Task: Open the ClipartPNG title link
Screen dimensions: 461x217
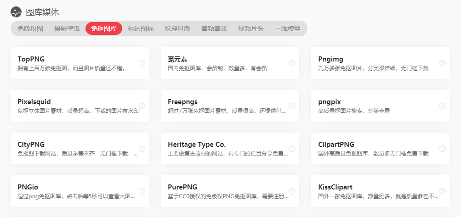Action: (x=336, y=145)
